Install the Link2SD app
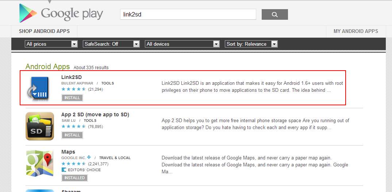392x192 pixels. (72, 98)
